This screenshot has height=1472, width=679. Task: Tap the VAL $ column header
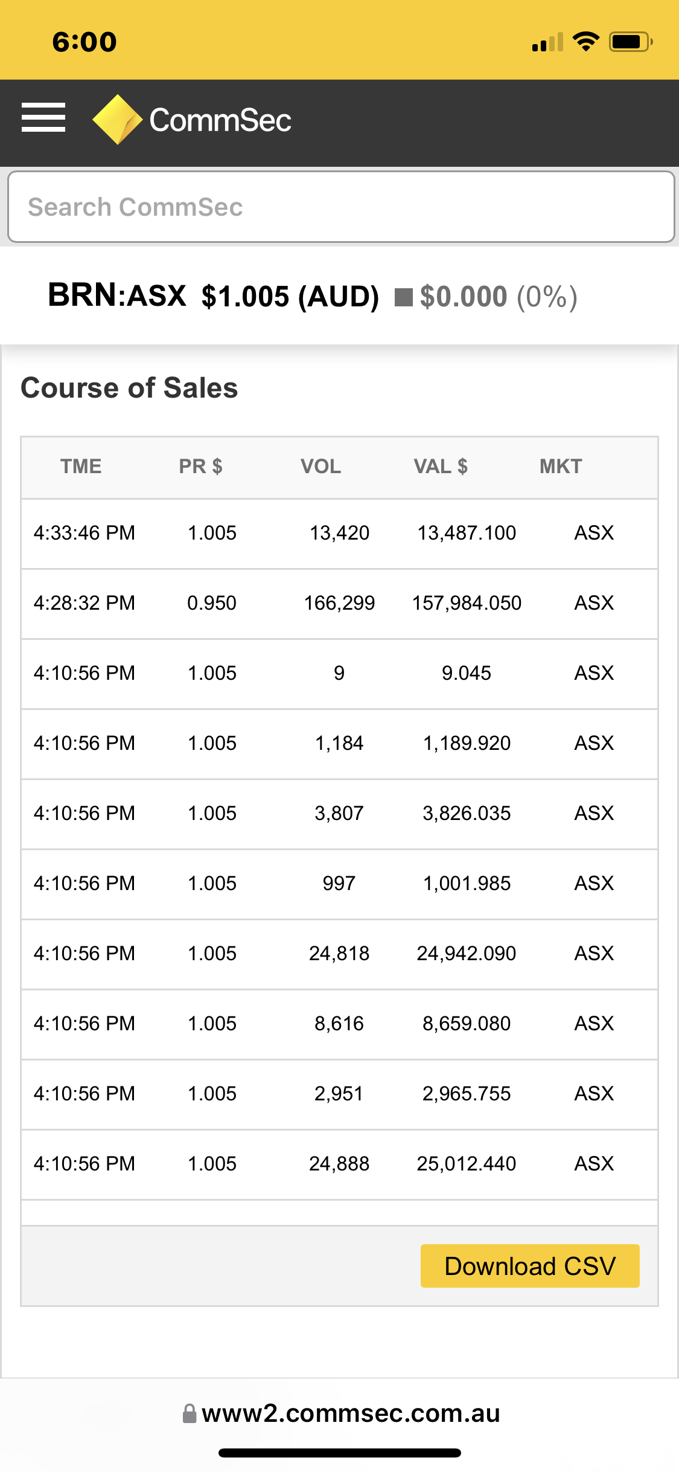coord(441,466)
